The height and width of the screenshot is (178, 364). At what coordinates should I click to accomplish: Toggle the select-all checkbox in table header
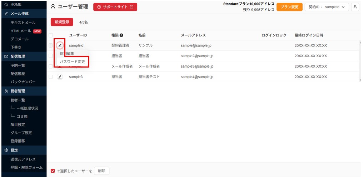(x=51, y=35)
